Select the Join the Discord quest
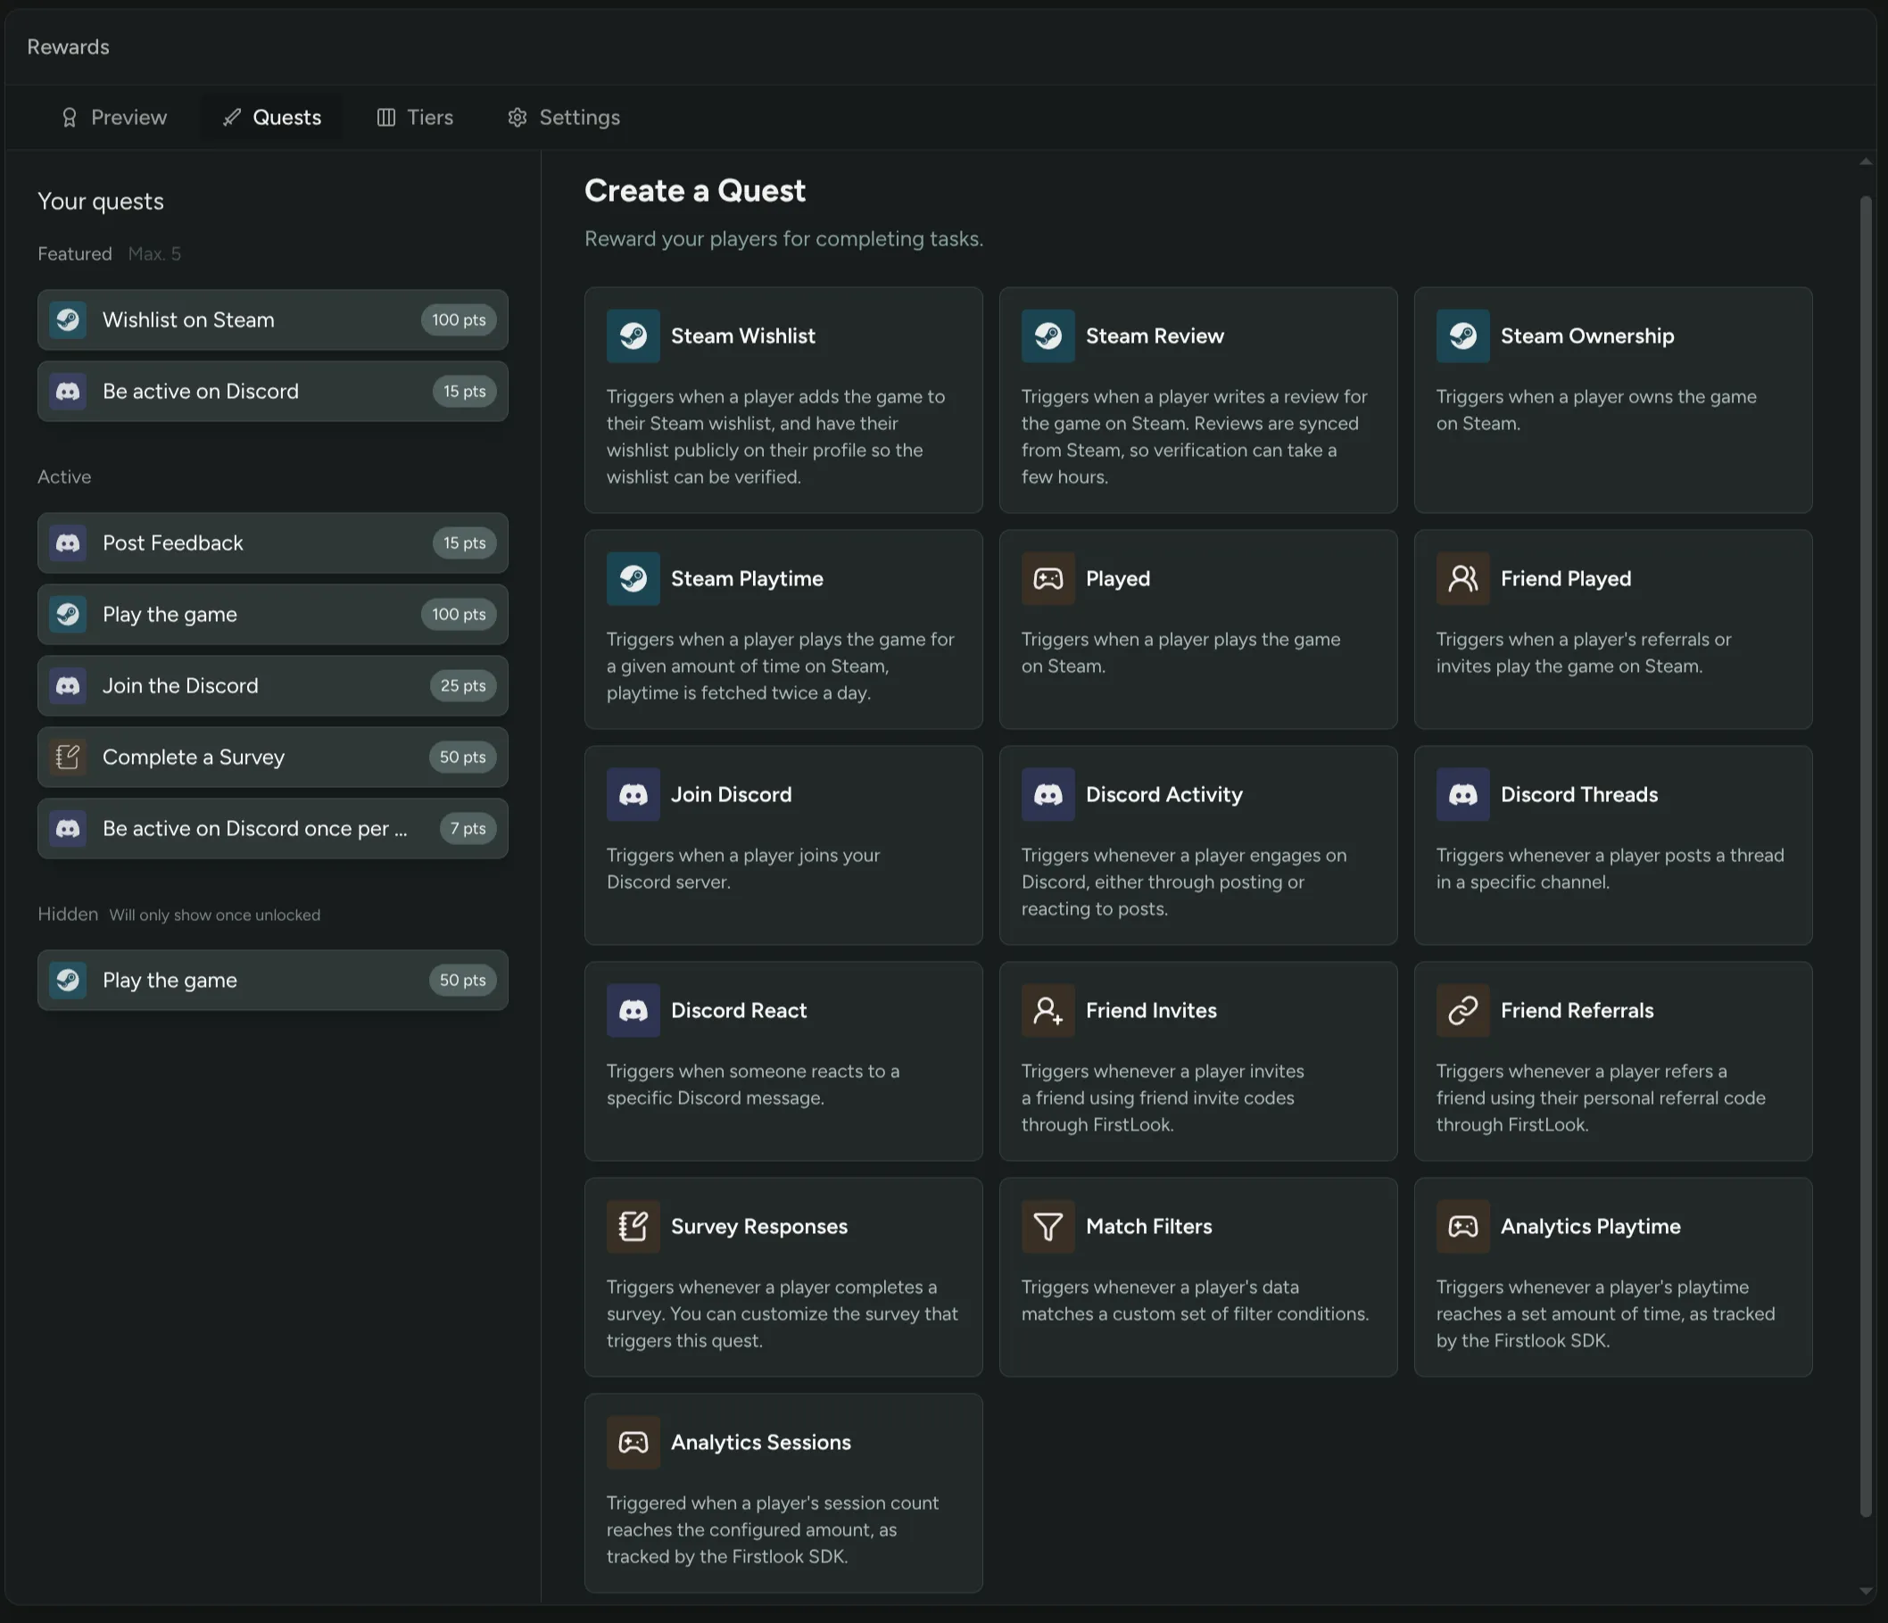This screenshot has height=1623, width=1888. [272, 686]
